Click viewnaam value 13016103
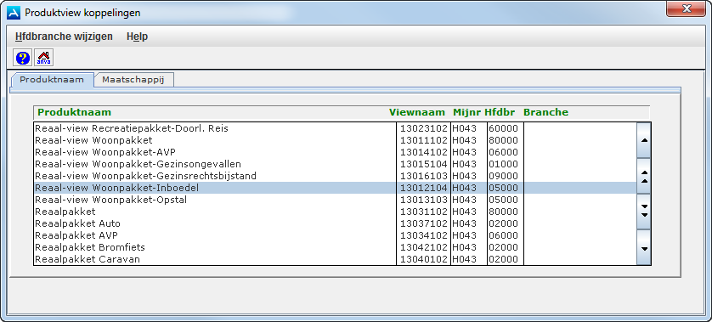Image resolution: width=712 pixels, height=322 pixels. click(x=424, y=176)
